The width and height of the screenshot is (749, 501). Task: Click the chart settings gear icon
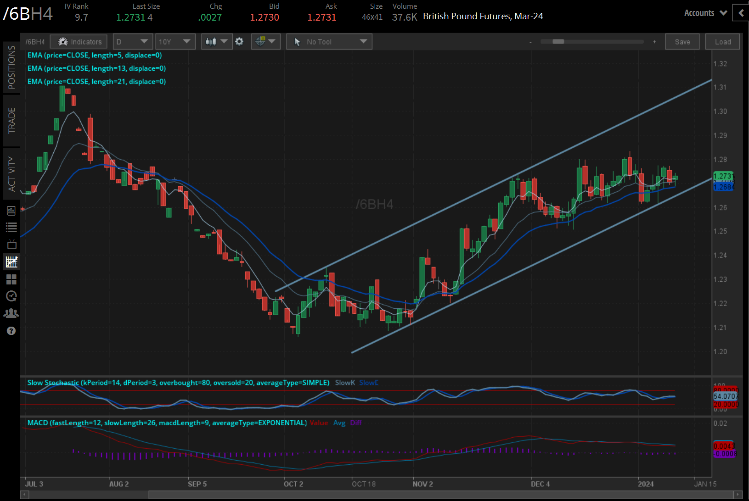(x=239, y=42)
